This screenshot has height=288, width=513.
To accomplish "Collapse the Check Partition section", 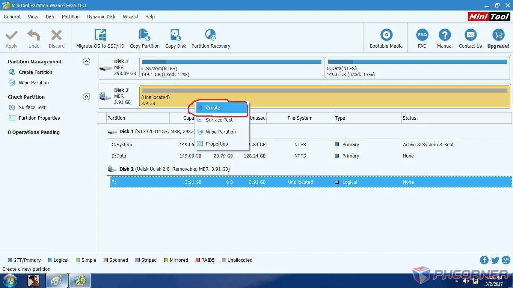I will point(86,97).
